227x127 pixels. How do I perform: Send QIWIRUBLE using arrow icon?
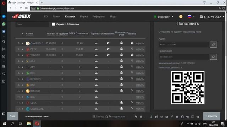(x=108, y=43)
